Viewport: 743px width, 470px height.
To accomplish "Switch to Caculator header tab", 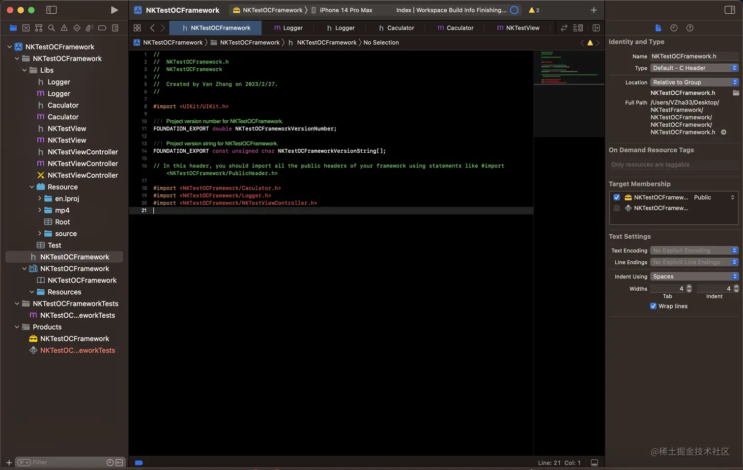I will [396, 28].
